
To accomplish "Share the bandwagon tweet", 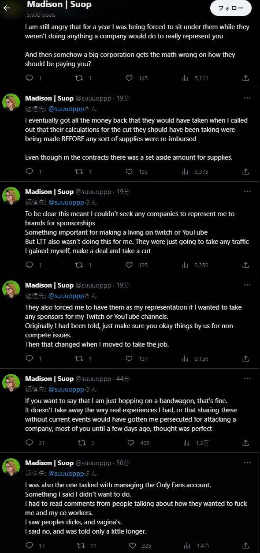I will (246, 443).
